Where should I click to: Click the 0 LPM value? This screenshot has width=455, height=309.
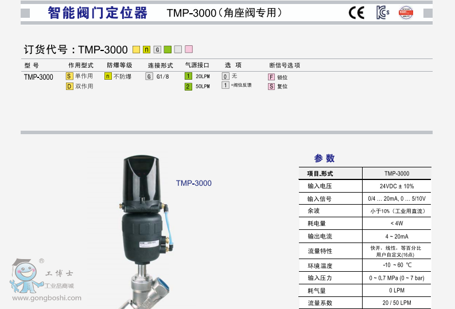396,291
